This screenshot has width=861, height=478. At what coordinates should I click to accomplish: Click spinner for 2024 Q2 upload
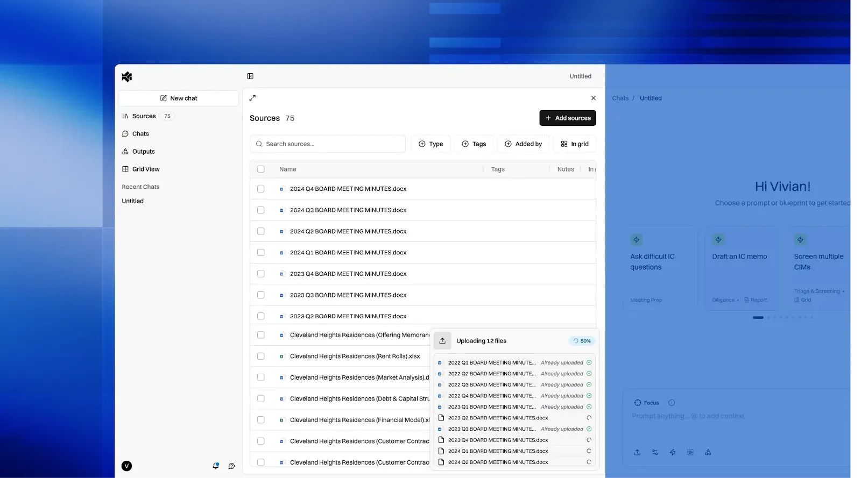589,462
